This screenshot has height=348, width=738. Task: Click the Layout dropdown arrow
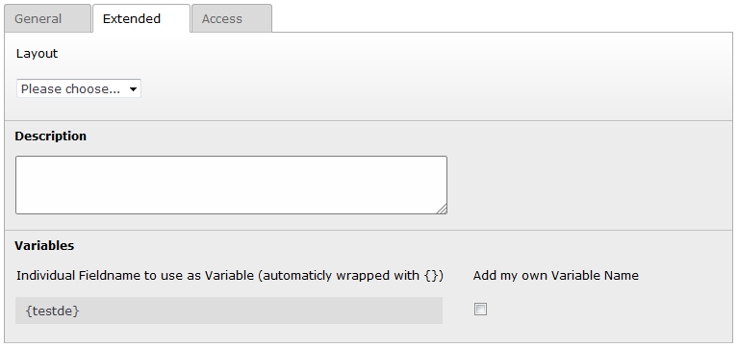tap(133, 88)
